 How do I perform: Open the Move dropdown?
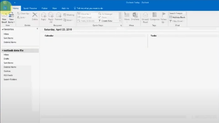(x=127, y=18)
